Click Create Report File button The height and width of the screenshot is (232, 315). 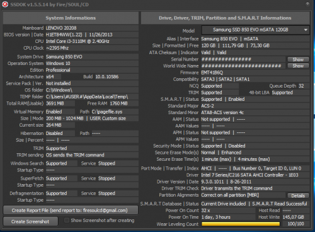pyautogui.click(x=71, y=211)
